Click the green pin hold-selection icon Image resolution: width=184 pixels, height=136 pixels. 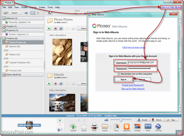pyautogui.click(x=60, y=120)
